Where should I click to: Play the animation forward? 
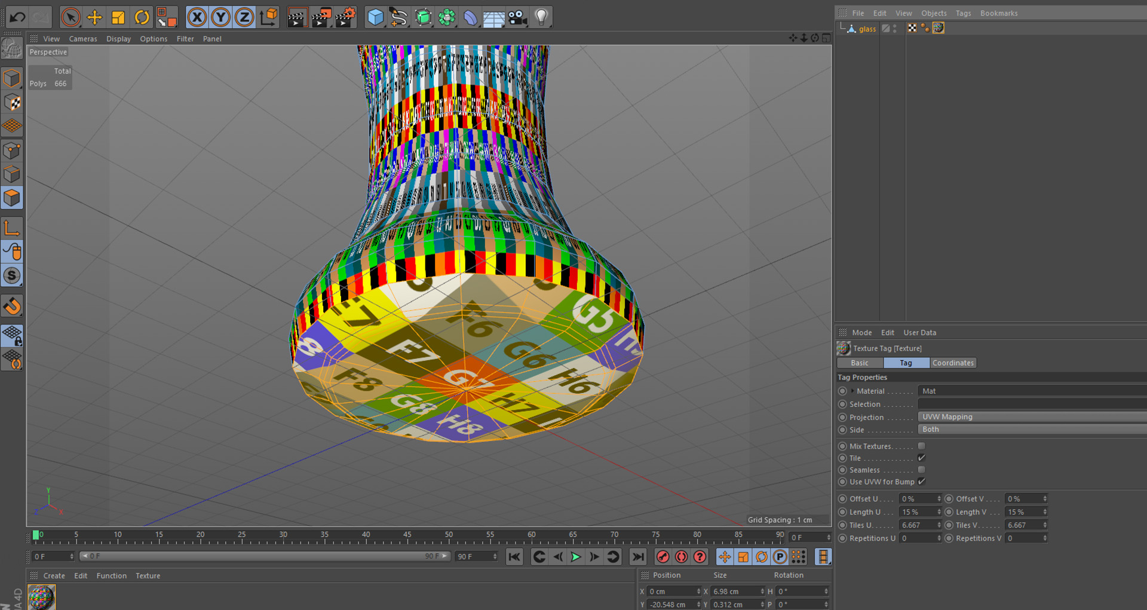[x=575, y=557]
